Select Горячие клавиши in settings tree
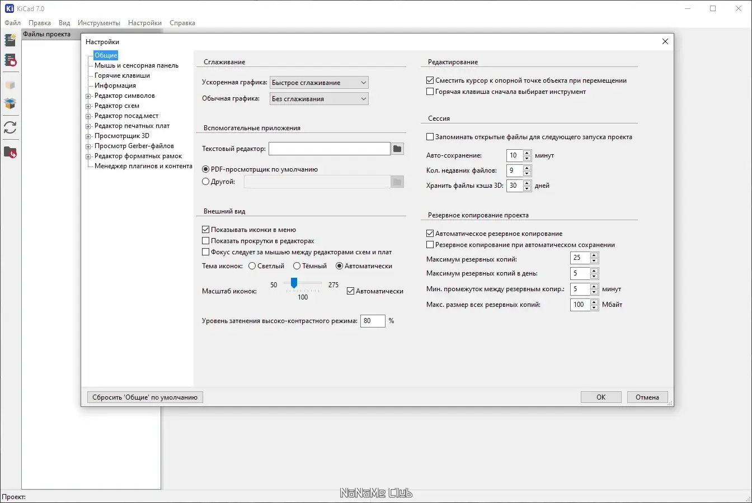 [122, 75]
